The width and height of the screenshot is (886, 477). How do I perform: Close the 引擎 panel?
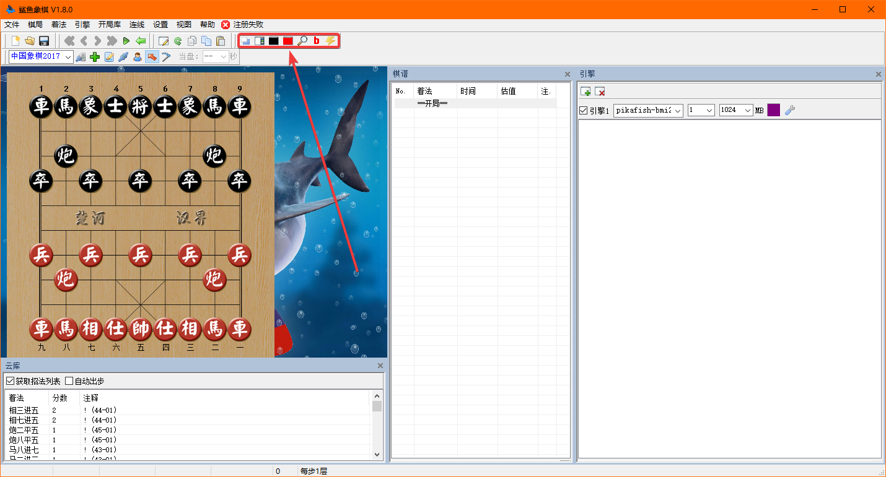pyautogui.click(x=878, y=74)
